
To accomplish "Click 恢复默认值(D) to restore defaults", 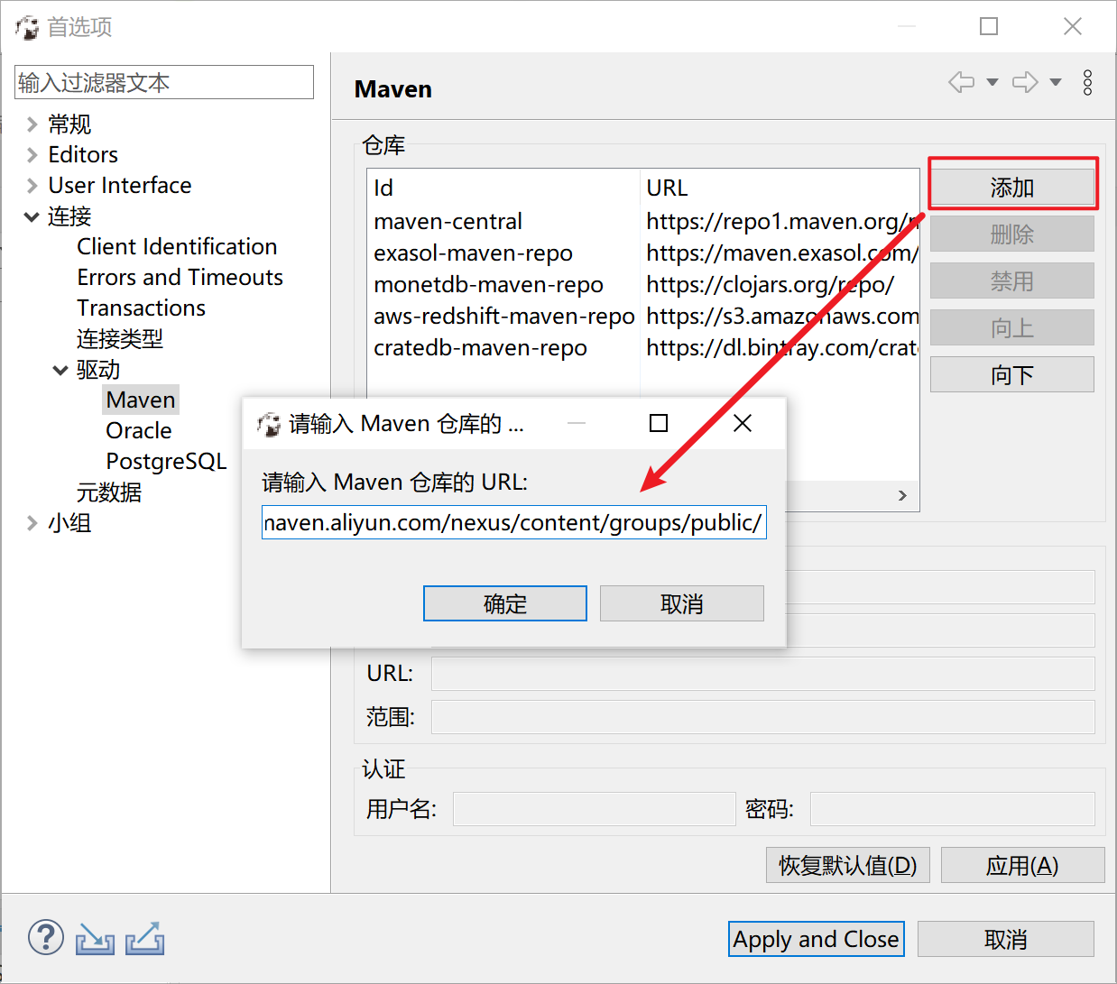I will point(847,865).
